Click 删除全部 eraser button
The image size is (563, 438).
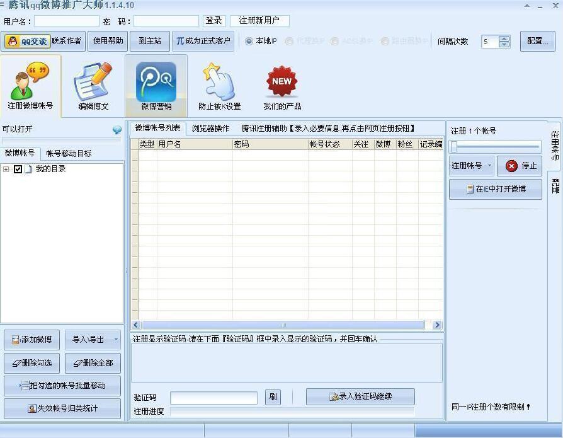click(x=93, y=363)
